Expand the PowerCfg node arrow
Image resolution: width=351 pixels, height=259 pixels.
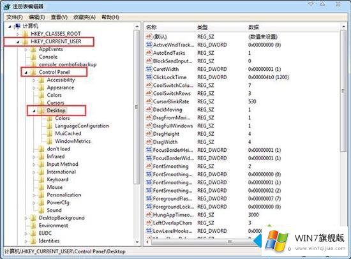tap(34, 203)
